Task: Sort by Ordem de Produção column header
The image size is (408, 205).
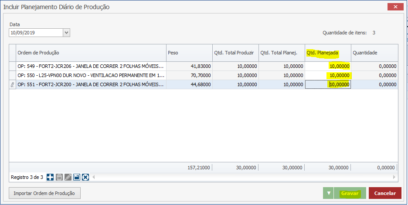Action: (91, 53)
